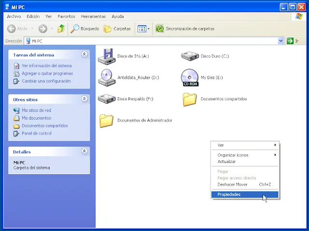This screenshot has width=309, height=231.
Task: Open the Panel de control link
Action: coord(36,133)
